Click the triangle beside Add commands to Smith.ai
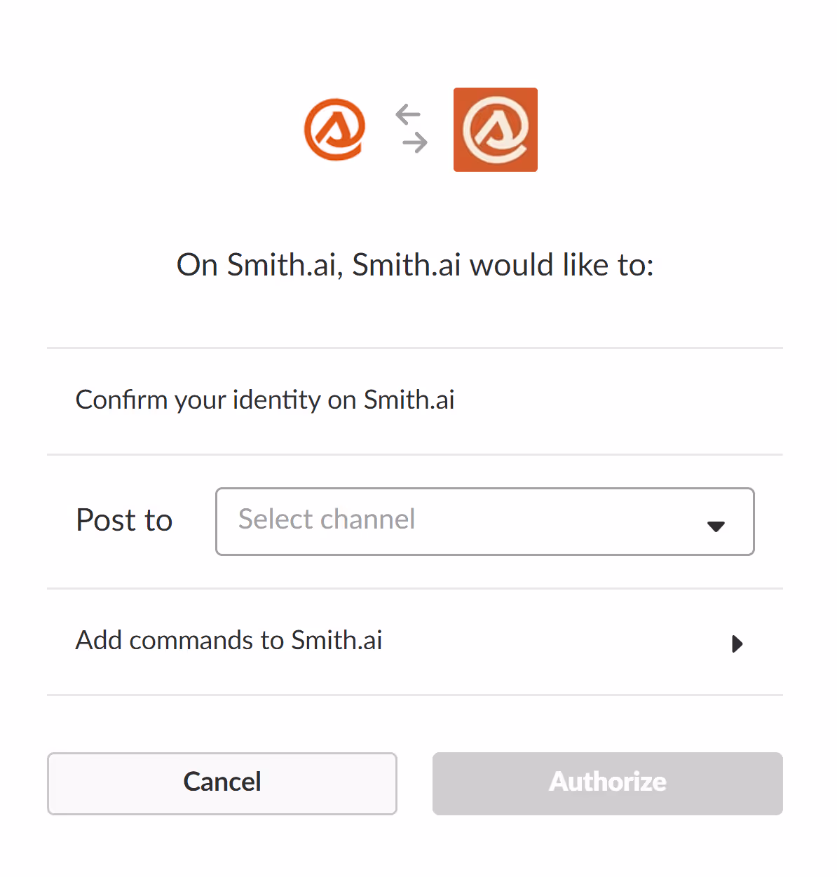This screenshot has width=837, height=877. tap(737, 644)
